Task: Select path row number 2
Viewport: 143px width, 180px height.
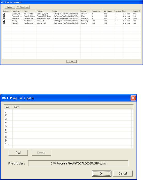Action: [69, 115]
